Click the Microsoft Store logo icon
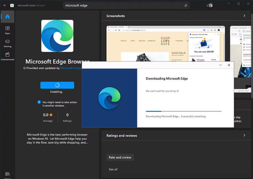 (12, 5)
